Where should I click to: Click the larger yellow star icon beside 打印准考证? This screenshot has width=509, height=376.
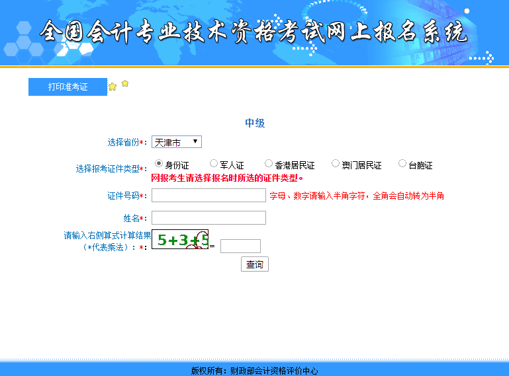coord(113,87)
